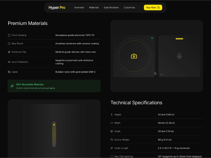Switch to the Specifications tab

111,8
